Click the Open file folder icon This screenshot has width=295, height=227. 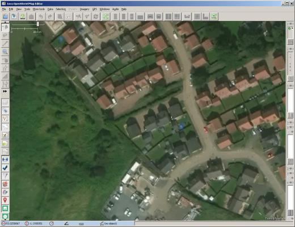(x=5, y=16)
